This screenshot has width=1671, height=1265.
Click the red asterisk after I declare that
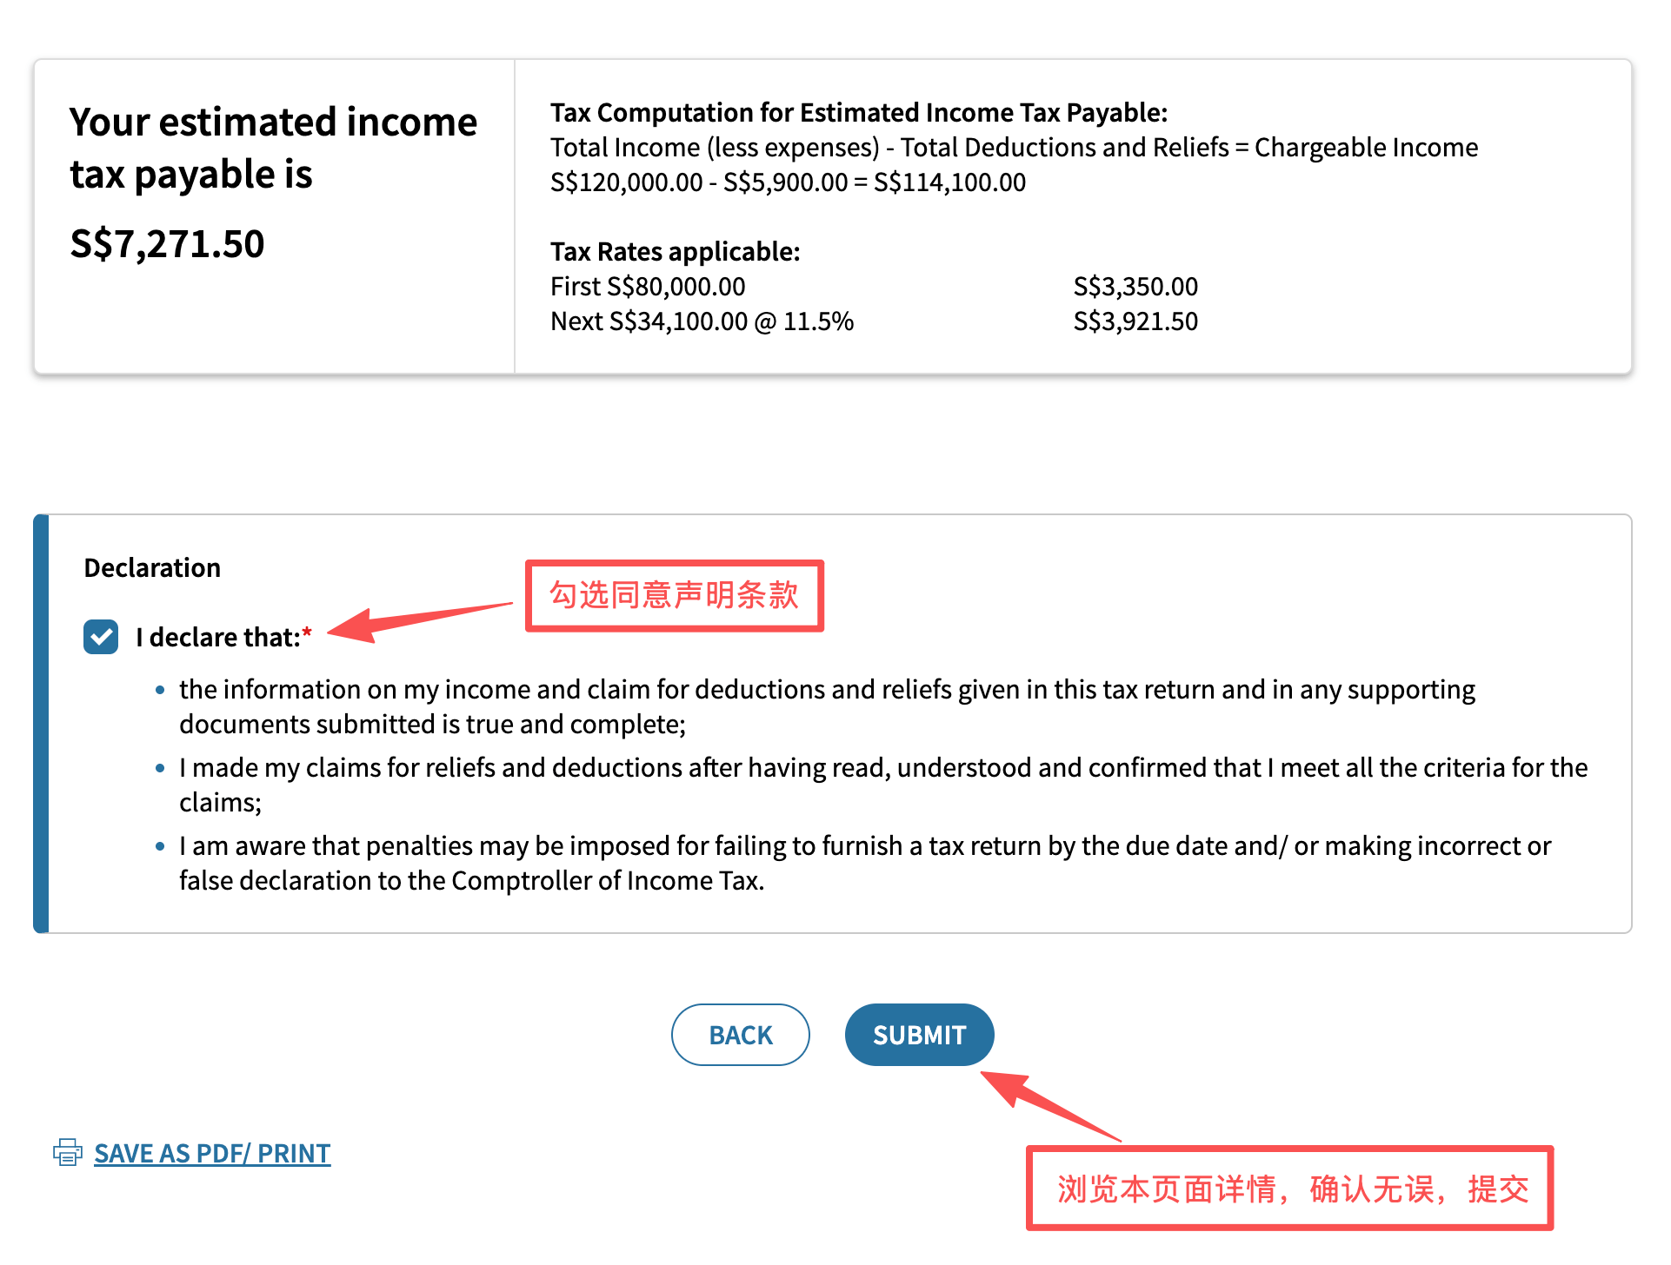click(307, 632)
